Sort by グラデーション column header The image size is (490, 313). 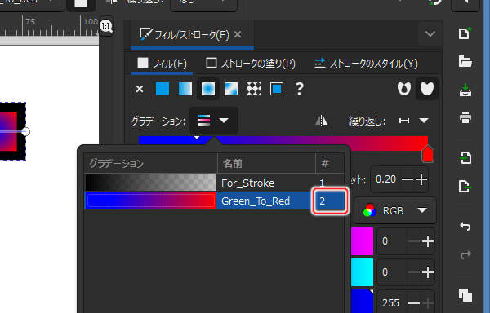pyautogui.click(x=151, y=163)
